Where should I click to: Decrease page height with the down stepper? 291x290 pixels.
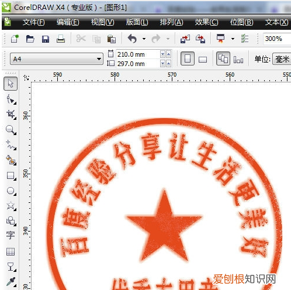point(162,64)
